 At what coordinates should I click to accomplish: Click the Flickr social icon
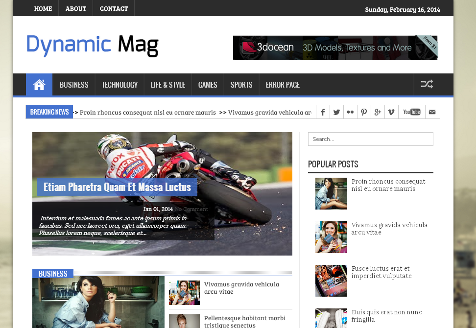[x=350, y=112]
